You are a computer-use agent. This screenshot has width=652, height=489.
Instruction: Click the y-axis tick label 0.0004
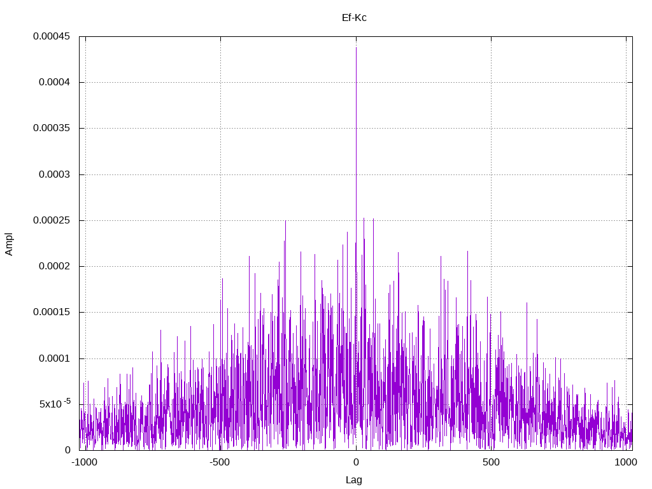pyautogui.click(x=55, y=82)
